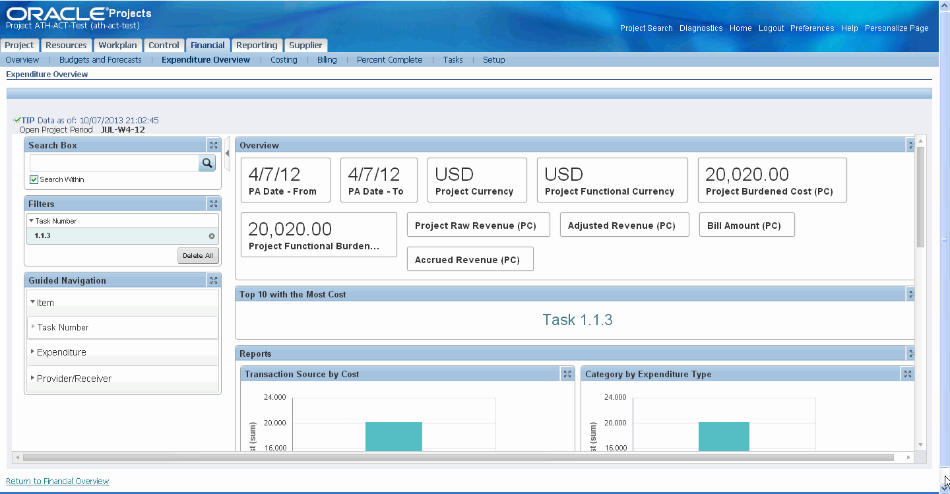Click the dashboard's vertical scrollbar thumb
Viewport: 950px width, 494px height.
point(920,197)
